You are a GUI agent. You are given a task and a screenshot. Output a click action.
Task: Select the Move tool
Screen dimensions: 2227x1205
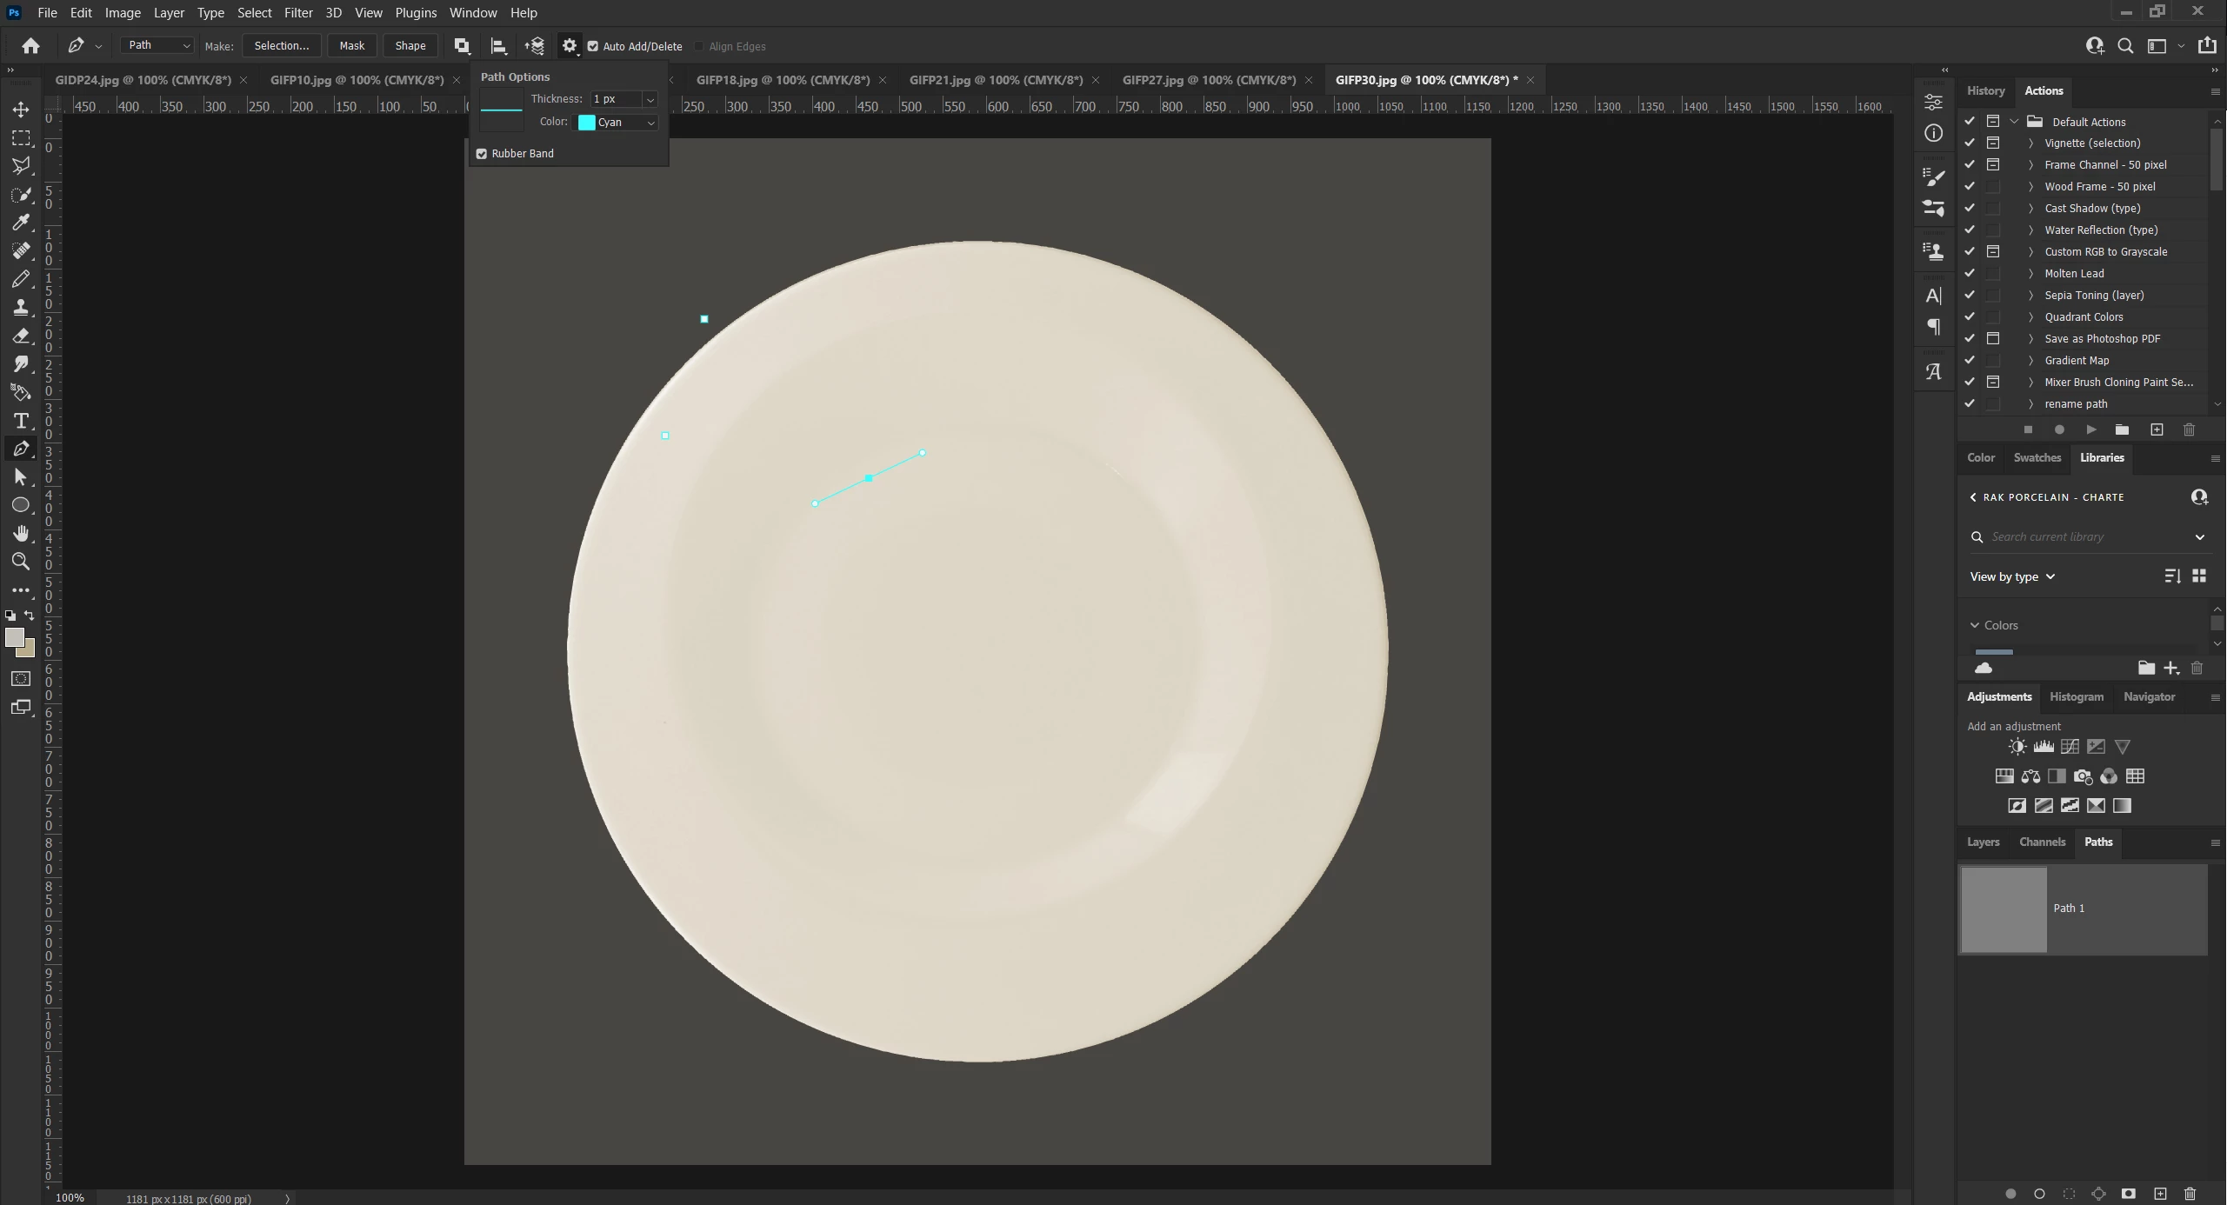[x=21, y=110]
